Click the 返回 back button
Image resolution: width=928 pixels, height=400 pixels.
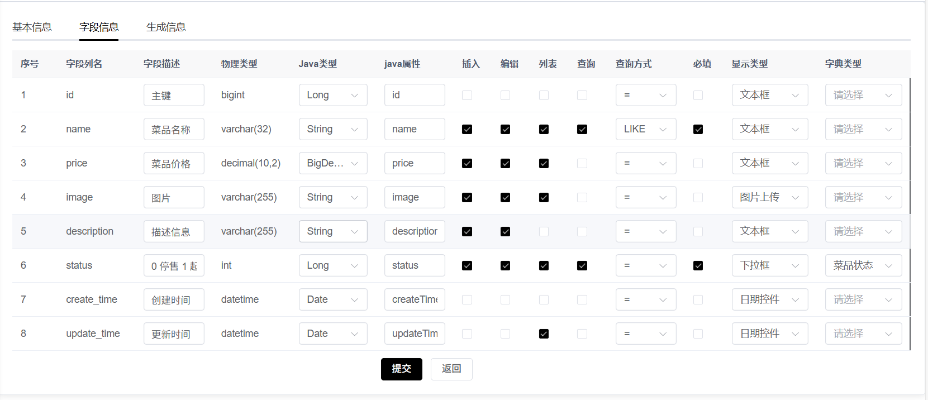click(451, 369)
